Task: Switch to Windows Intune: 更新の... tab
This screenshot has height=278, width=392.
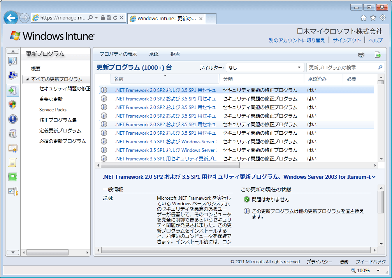Action: [166, 19]
